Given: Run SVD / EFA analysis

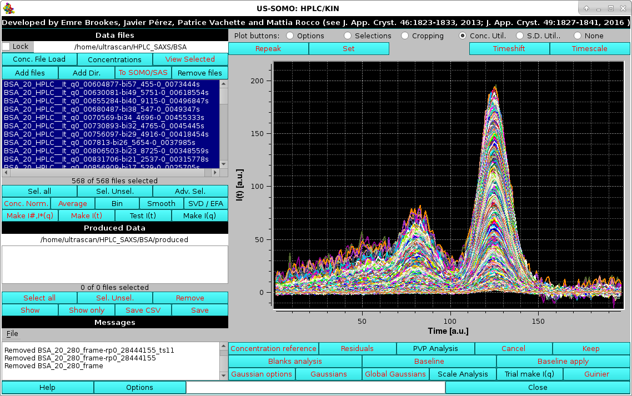Looking at the screenshot, I should 205,203.
